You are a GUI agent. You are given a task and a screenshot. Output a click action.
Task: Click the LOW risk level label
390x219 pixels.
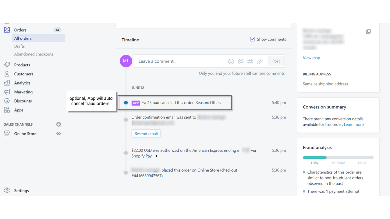point(315,163)
